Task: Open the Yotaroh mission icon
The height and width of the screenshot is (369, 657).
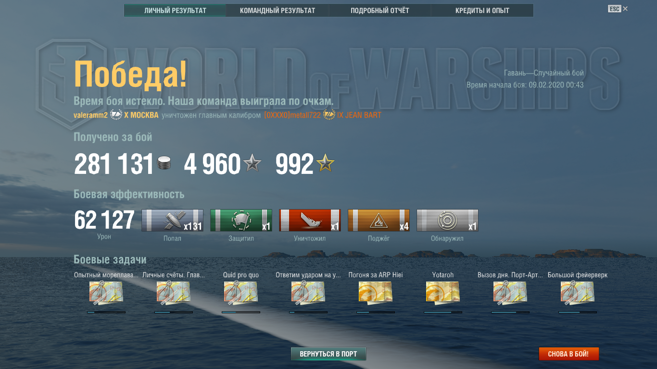Action: point(443,293)
